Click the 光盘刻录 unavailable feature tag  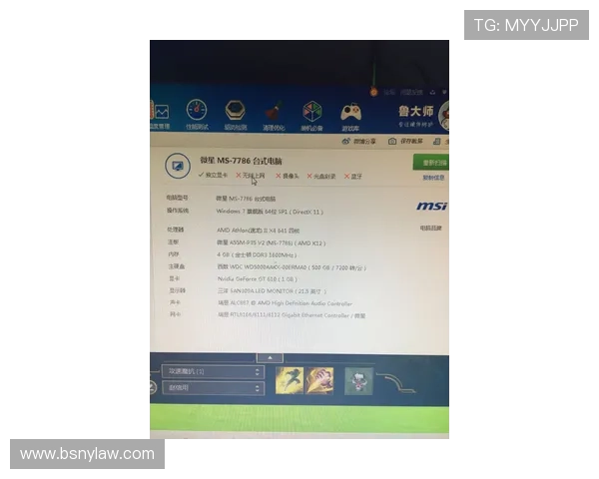point(321,176)
